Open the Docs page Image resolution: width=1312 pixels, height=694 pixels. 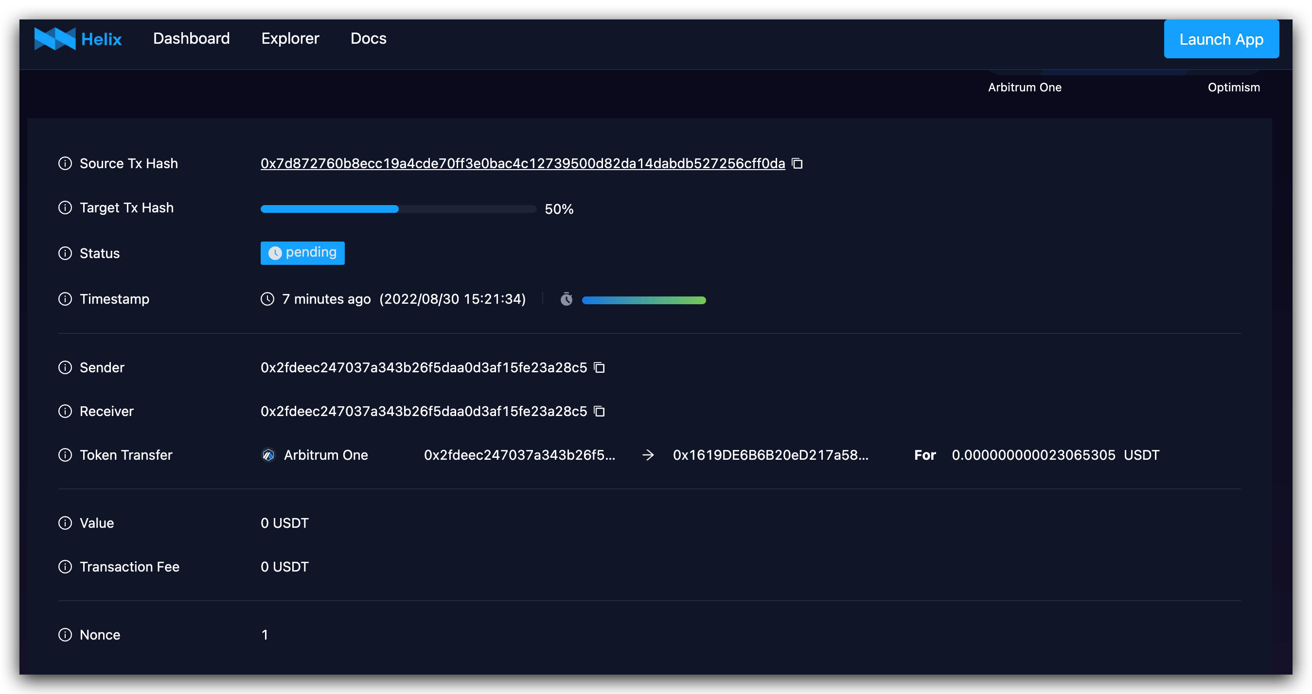pyautogui.click(x=368, y=38)
